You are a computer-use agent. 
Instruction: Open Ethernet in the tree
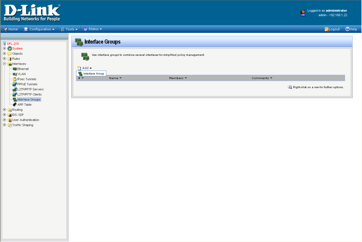pyautogui.click(x=23, y=69)
